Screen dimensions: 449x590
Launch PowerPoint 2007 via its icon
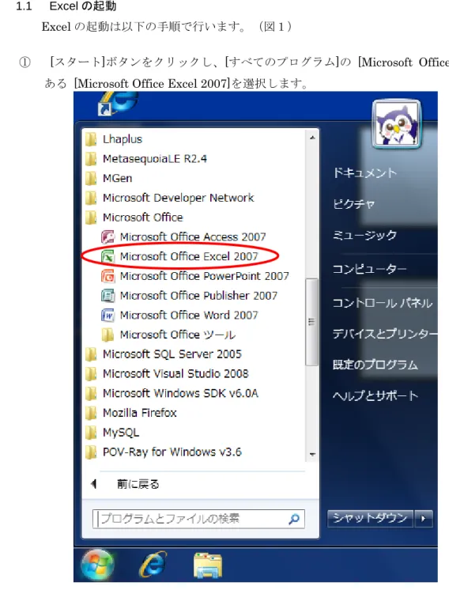click(108, 276)
